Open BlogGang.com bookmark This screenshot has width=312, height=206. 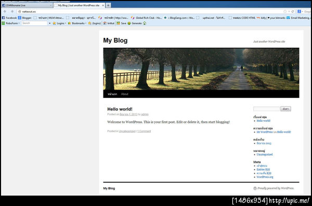pyautogui.click(x=179, y=18)
